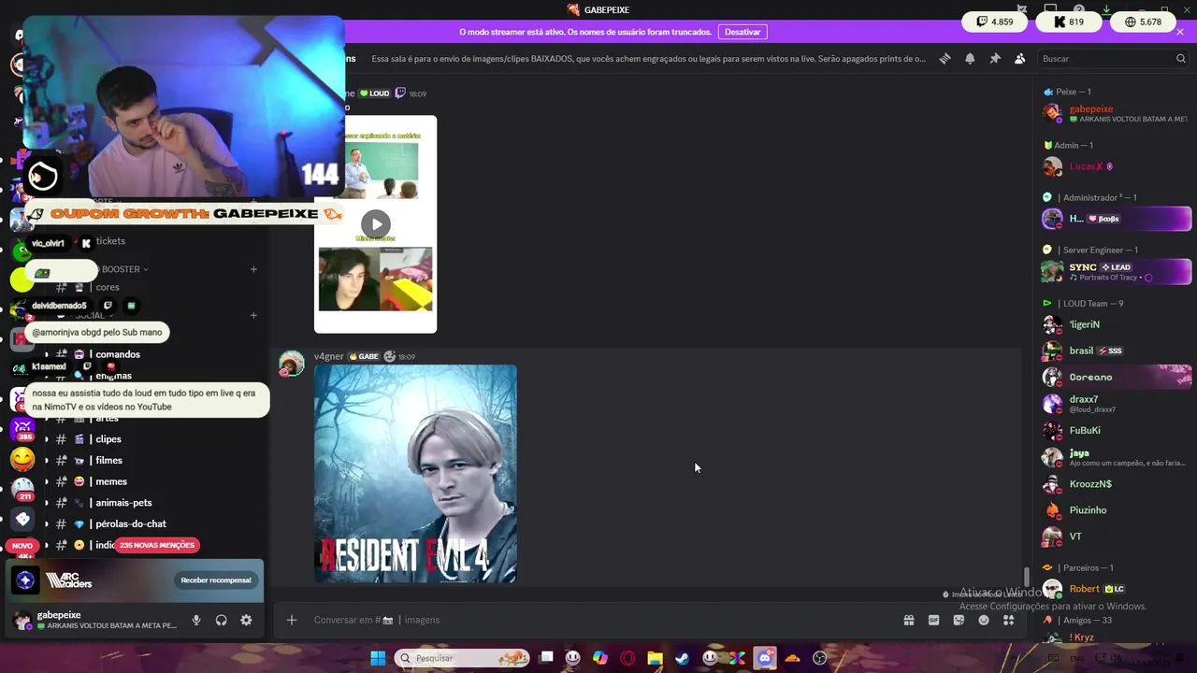1197x673 pixels.
Task: Toggle the member list icon
Action: pyautogui.click(x=1020, y=59)
